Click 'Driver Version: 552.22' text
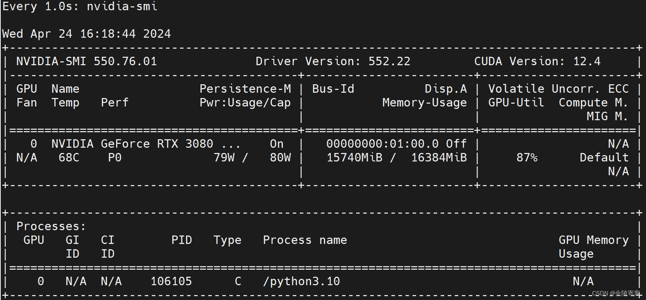 [x=333, y=61]
